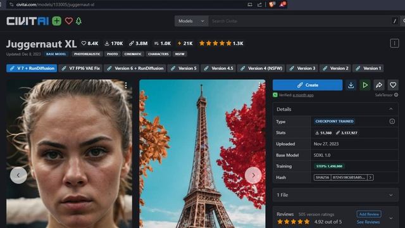Image resolution: width=405 pixels, height=228 pixels.
Task: Click the SDXL 1.0 base model value
Action: click(322, 155)
